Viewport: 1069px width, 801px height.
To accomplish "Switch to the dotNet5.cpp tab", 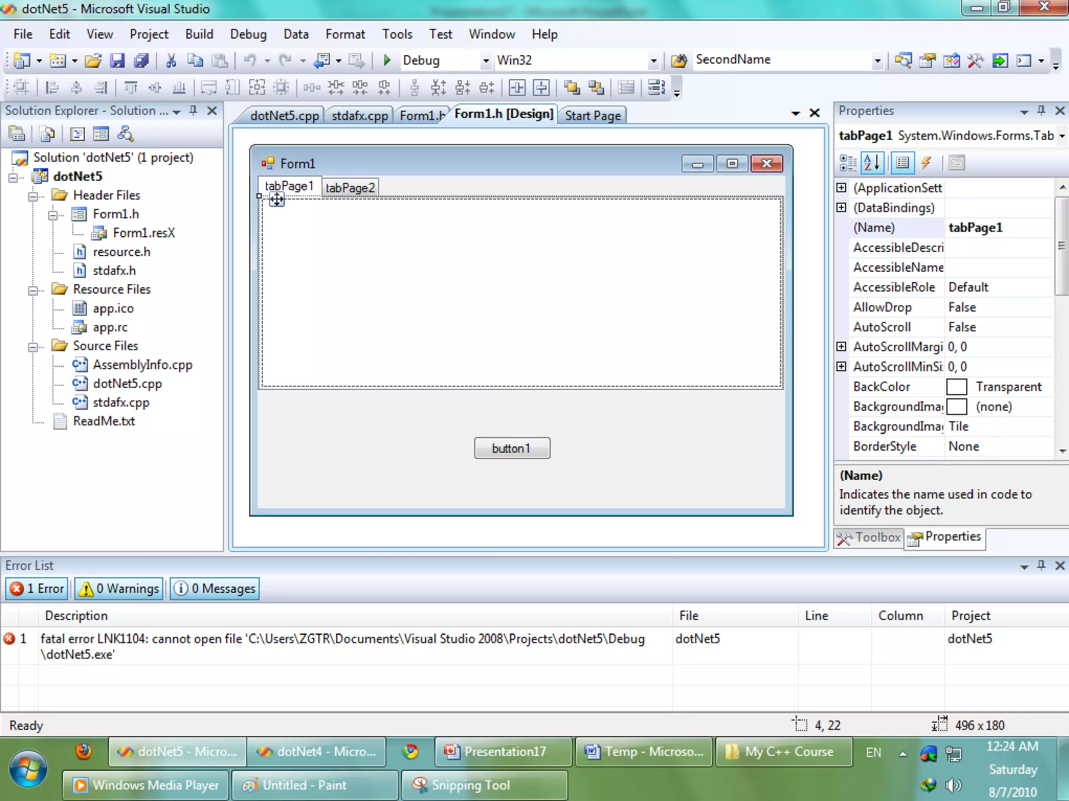I will (284, 115).
